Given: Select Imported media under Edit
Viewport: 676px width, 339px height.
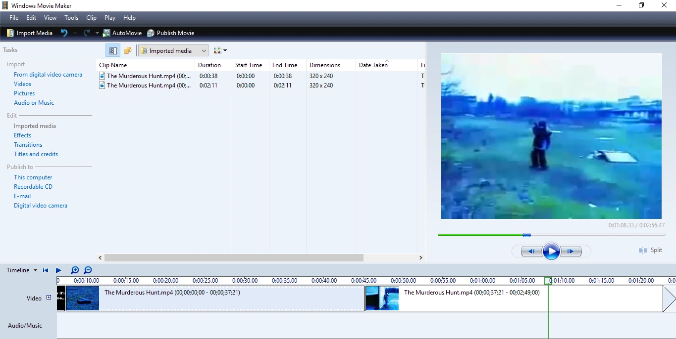Looking at the screenshot, I should (35, 126).
